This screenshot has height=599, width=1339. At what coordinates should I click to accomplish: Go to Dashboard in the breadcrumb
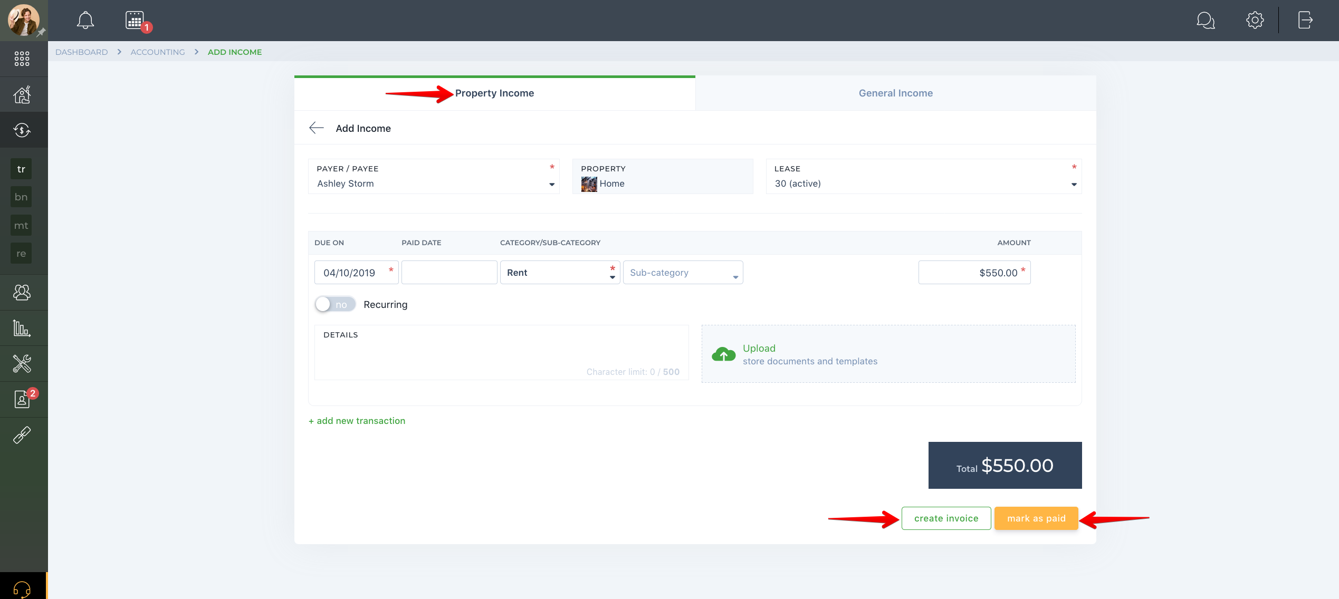(x=81, y=52)
